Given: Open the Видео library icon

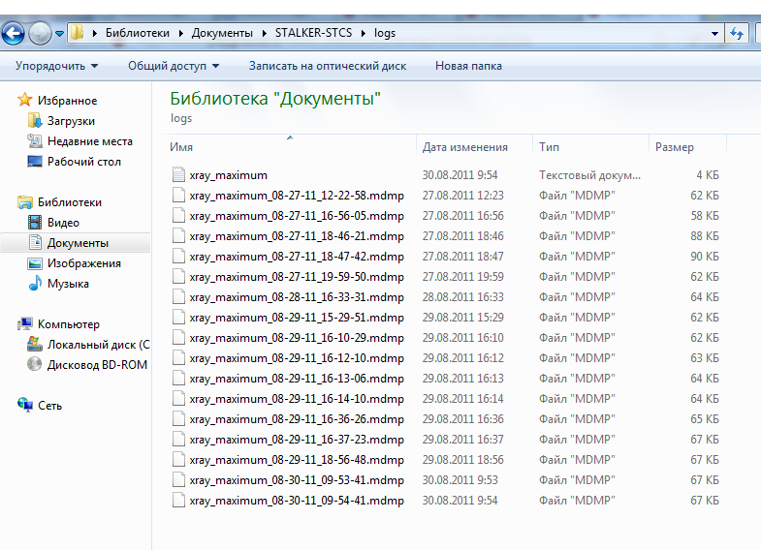Looking at the screenshot, I should [35, 223].
